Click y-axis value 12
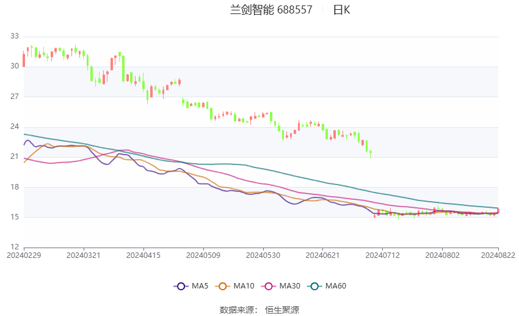This screenshot has width=519, height=316. [15, 247]
